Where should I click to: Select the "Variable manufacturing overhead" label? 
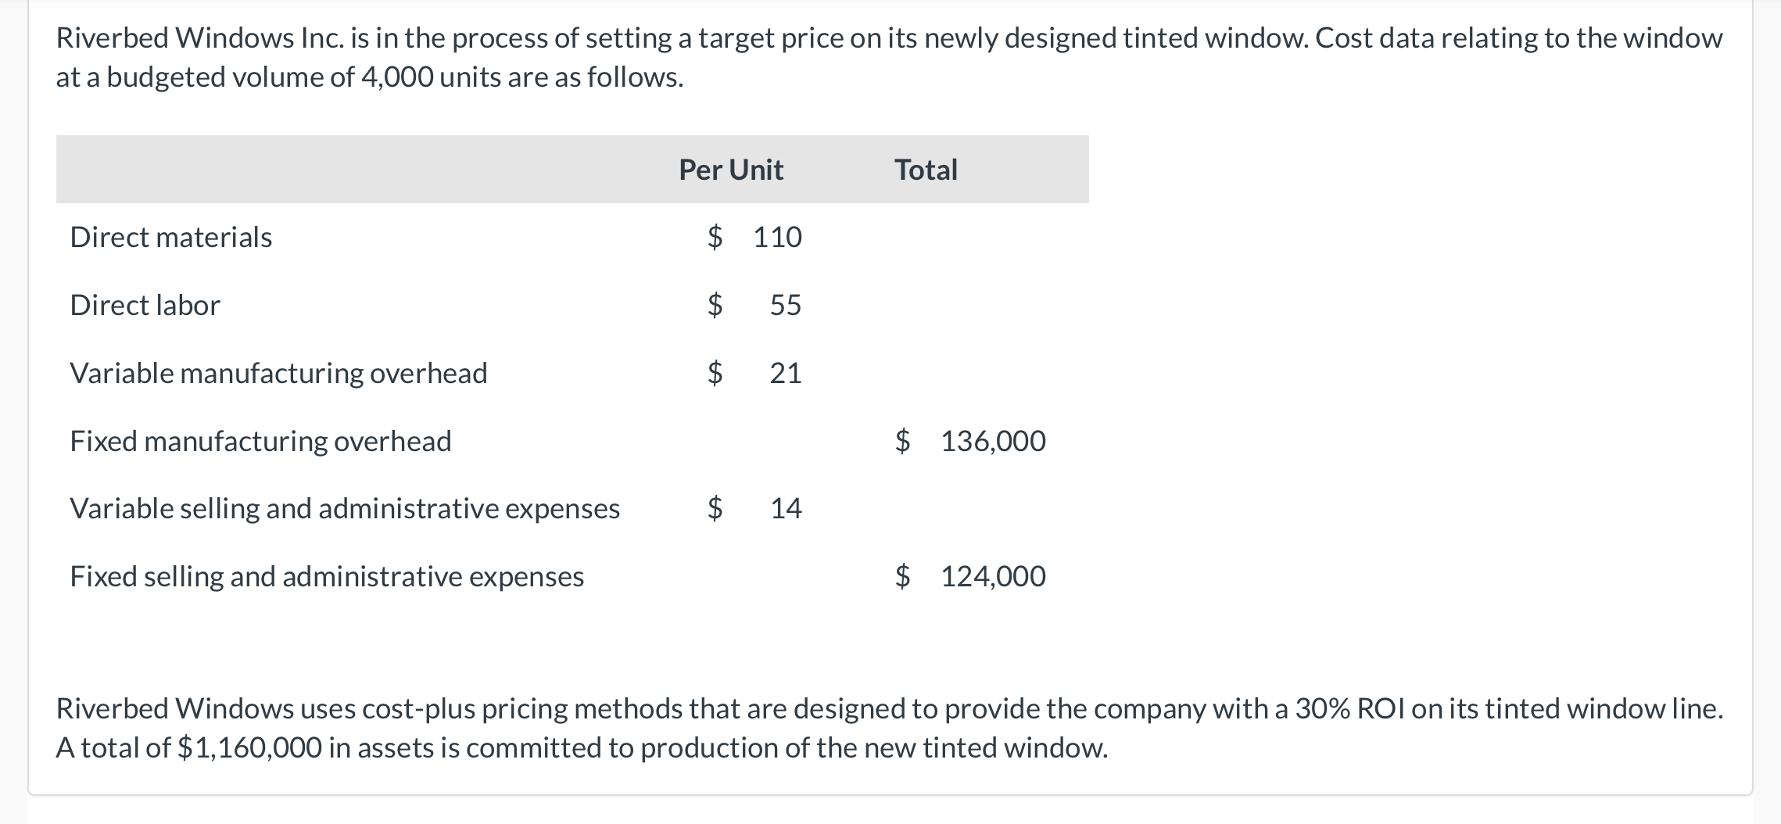[278, 373]
